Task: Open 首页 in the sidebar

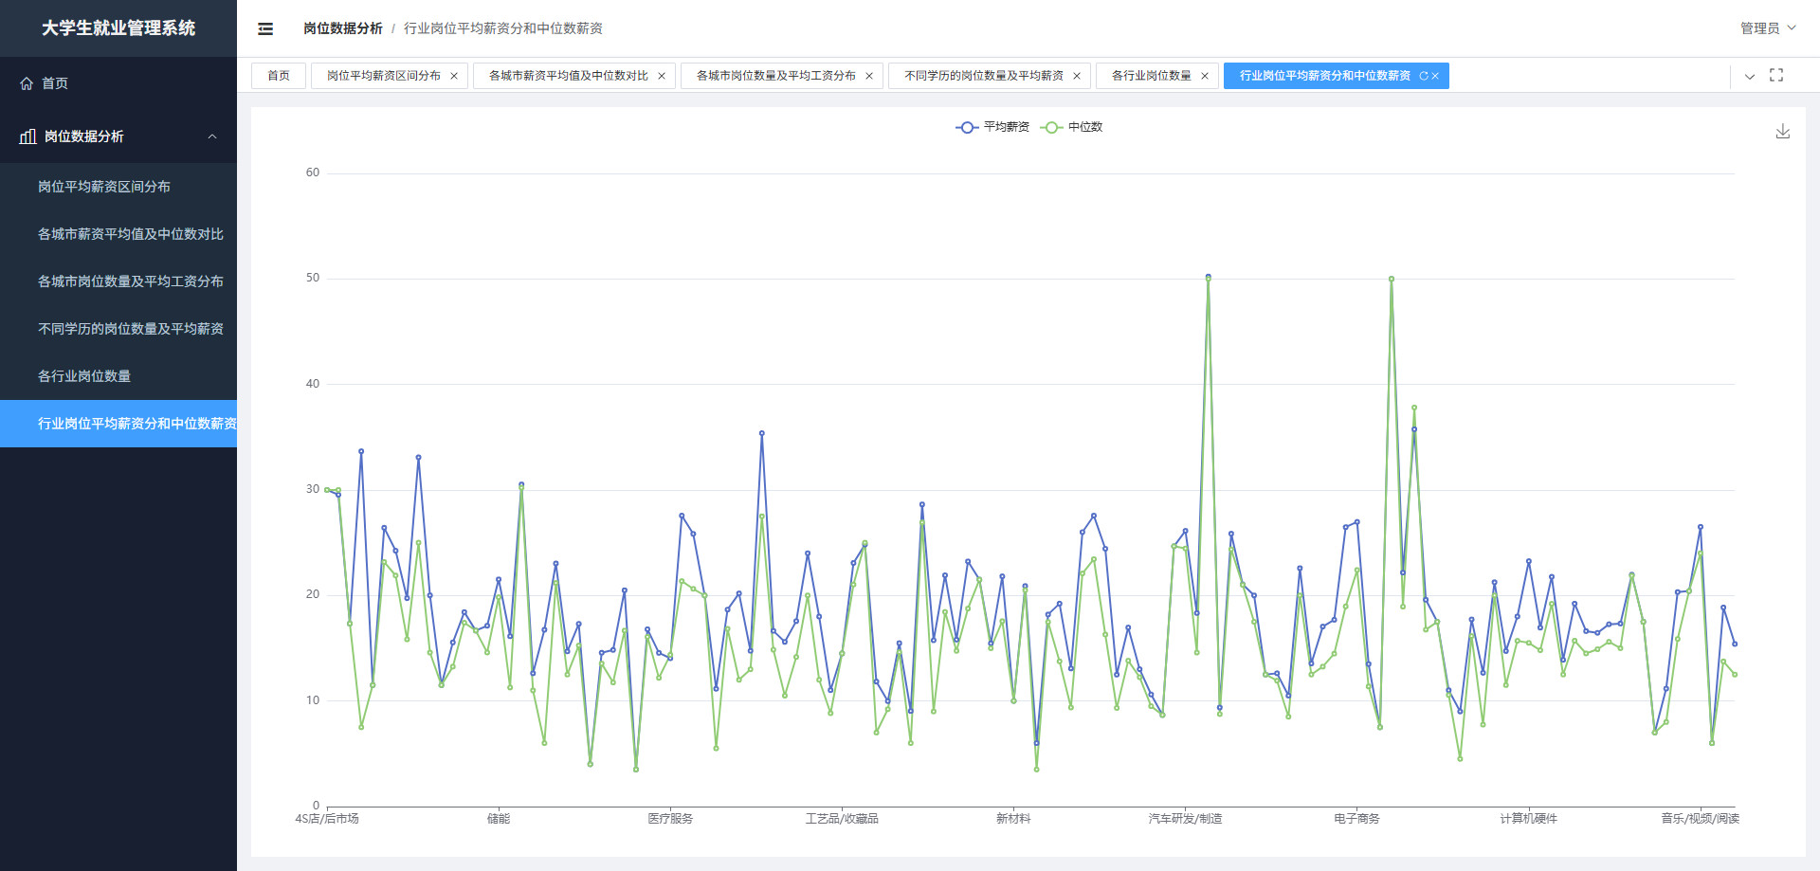Action: tap(118, 83)
